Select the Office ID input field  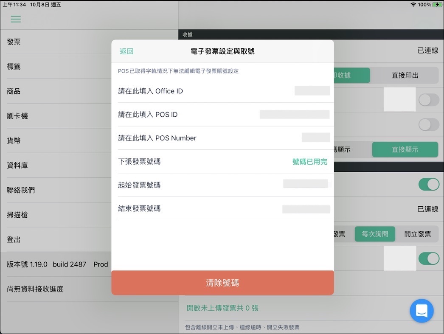312,91
